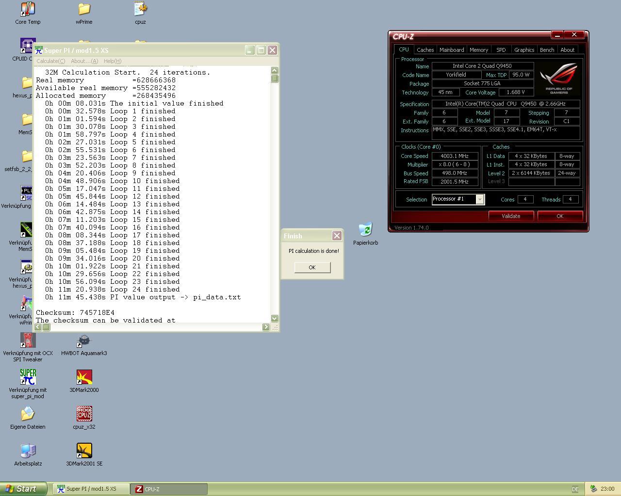Click scroll left arrow in Super PI
The width and height of the screenshot is (621, 496).
click(38, 327)
